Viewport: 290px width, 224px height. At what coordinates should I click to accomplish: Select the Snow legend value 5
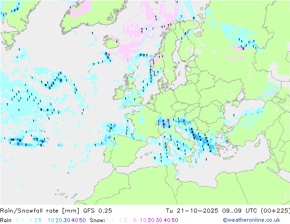point(135,220)
